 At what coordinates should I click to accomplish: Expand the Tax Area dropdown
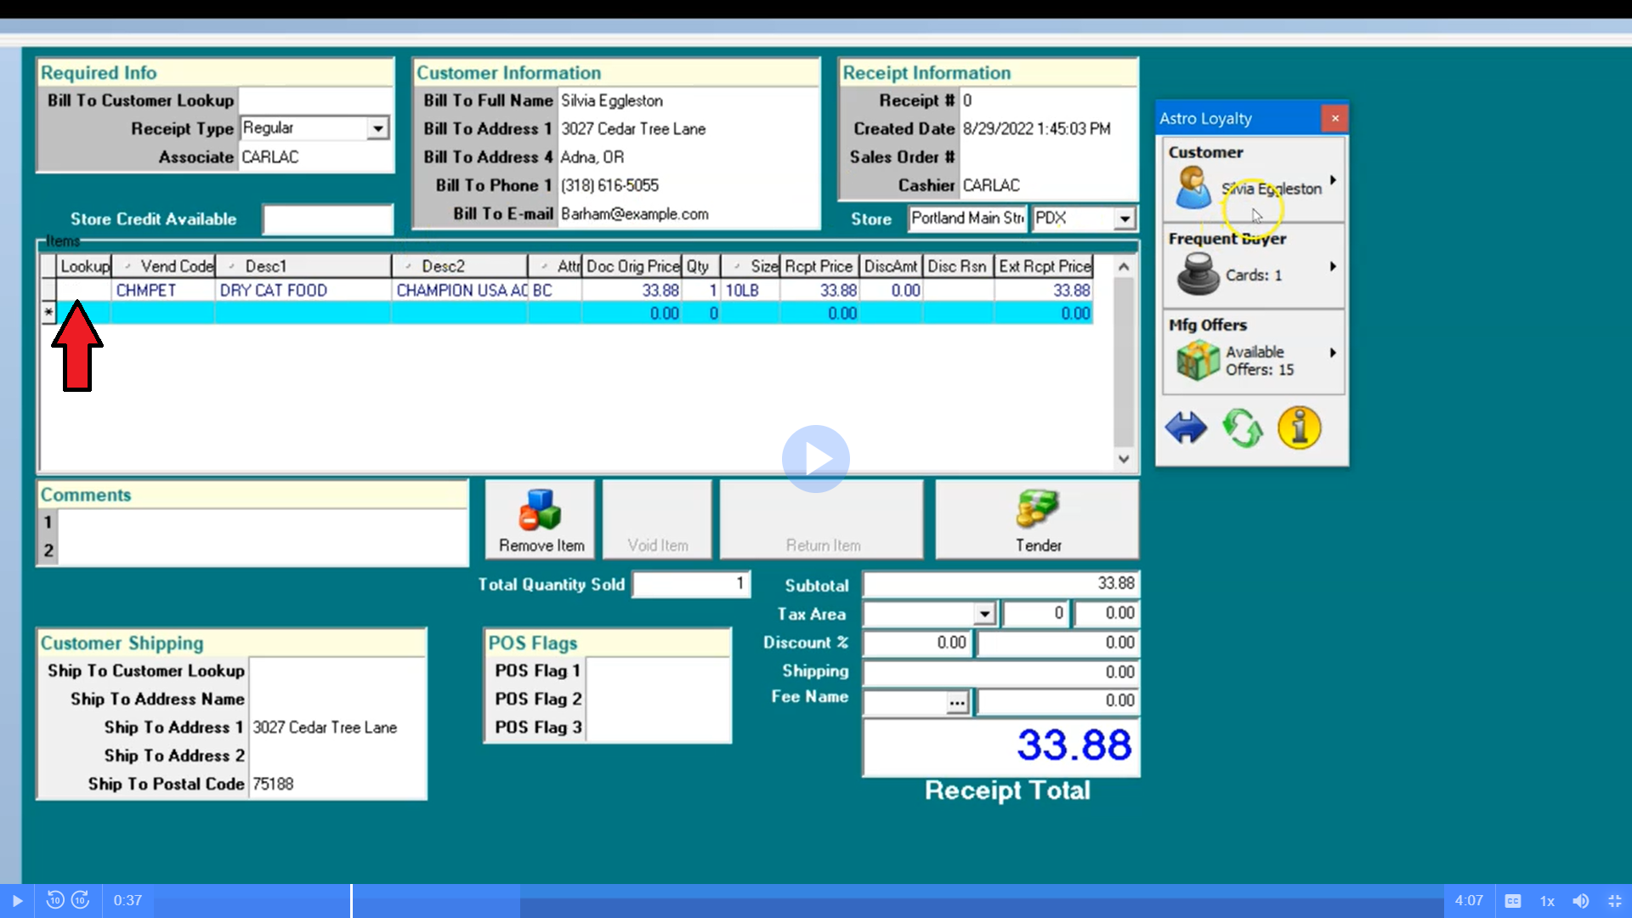click(984, 614)
